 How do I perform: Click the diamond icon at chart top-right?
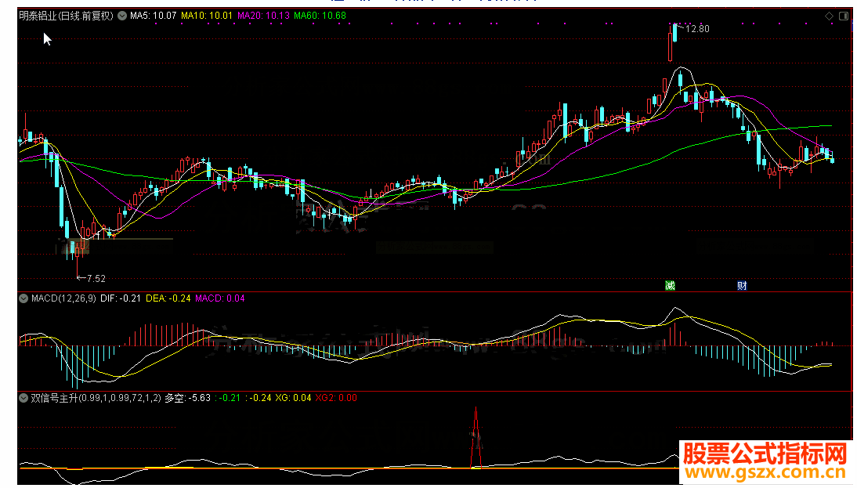829,16
